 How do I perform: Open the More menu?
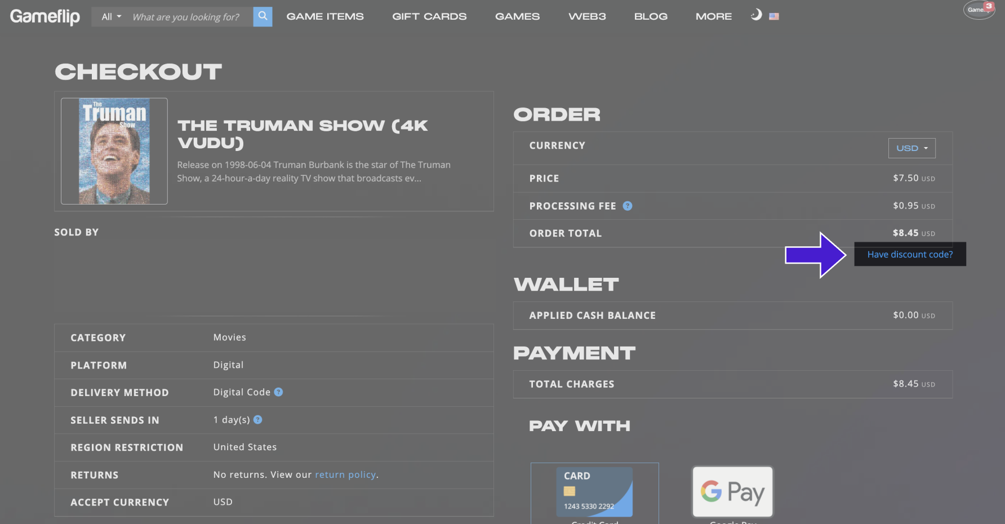(714, 17)
